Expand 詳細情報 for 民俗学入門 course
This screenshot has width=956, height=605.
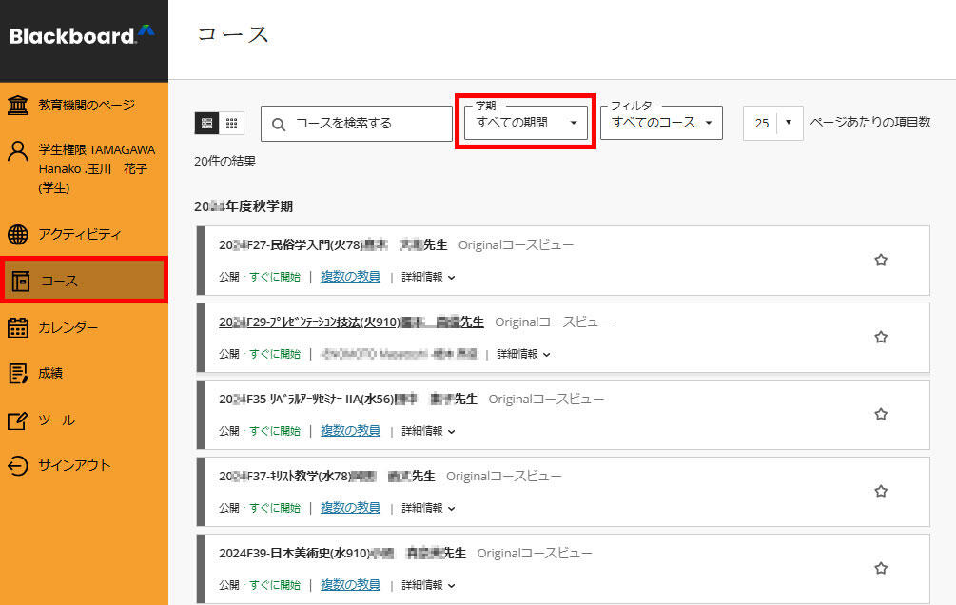428,277
